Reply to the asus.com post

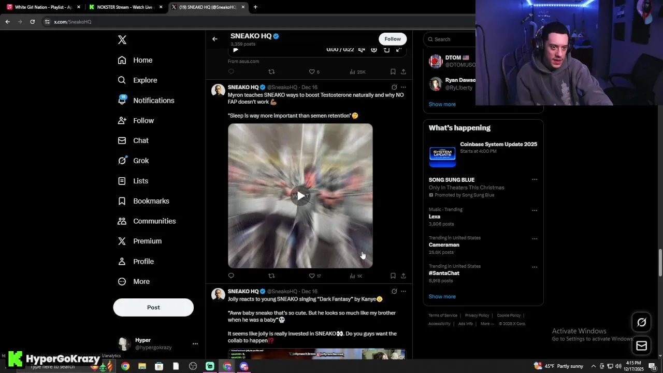tap(231, 71)
